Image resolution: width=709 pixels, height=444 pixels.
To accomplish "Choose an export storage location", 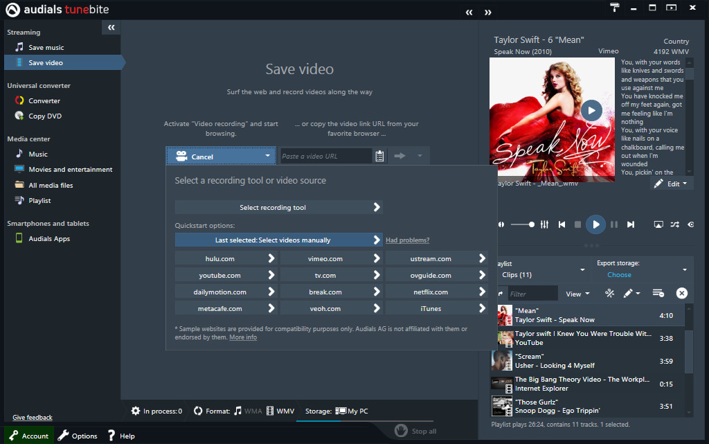I will (618, 274).
